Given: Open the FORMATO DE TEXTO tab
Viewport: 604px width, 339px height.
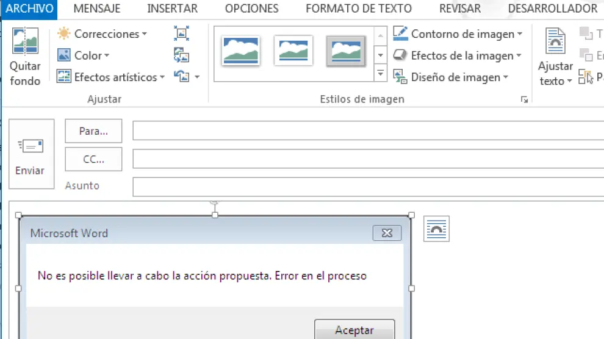Looking at the screenshot, I should 358,9.
